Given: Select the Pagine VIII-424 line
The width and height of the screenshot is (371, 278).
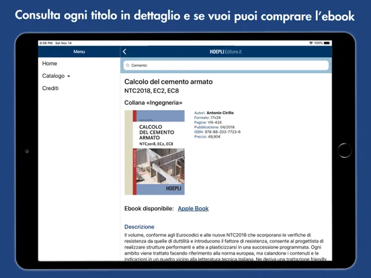Looking at the screenshot, I should click(x=208, y=122).
